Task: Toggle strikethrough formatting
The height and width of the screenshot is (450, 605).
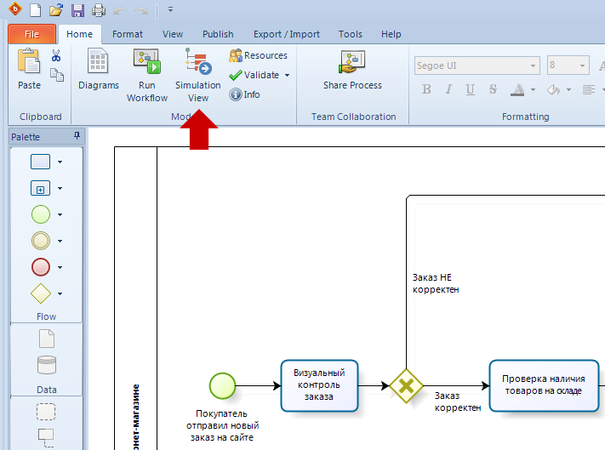Action: pos(493,89)
